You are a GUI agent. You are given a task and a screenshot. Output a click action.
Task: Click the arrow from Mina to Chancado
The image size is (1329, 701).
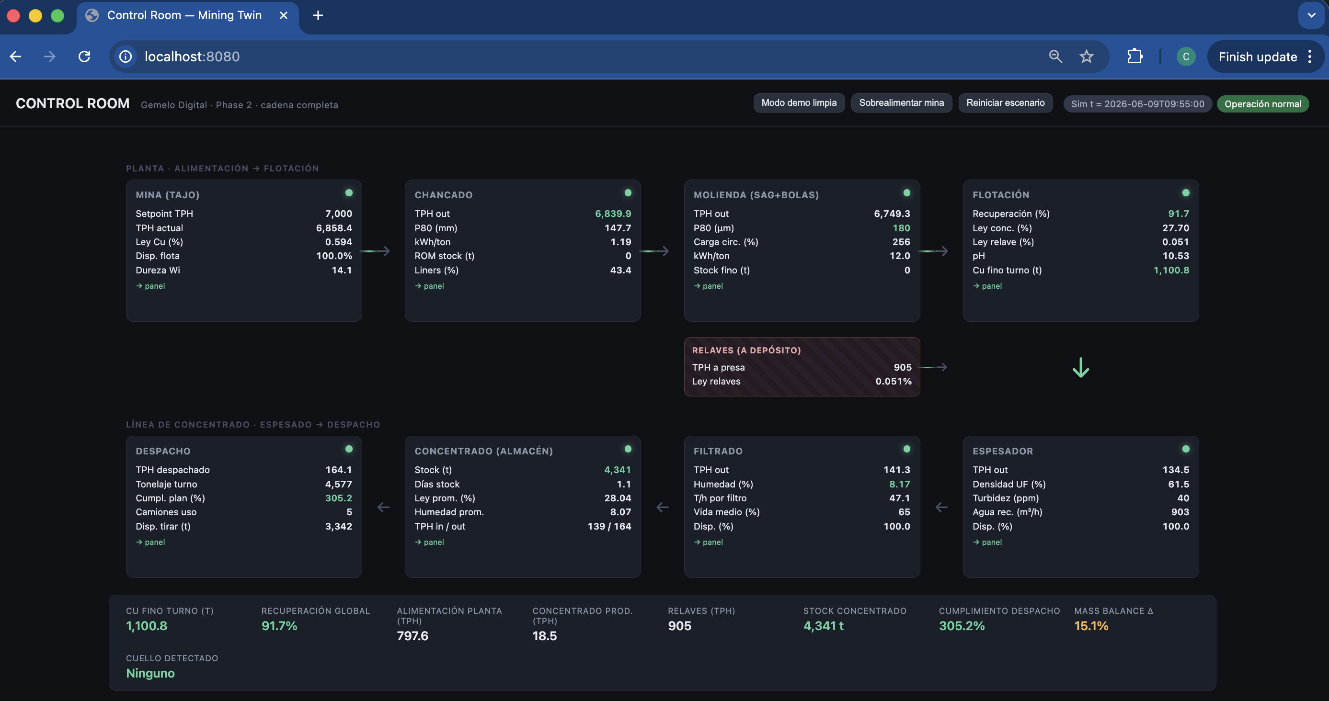tap(375, 251)
